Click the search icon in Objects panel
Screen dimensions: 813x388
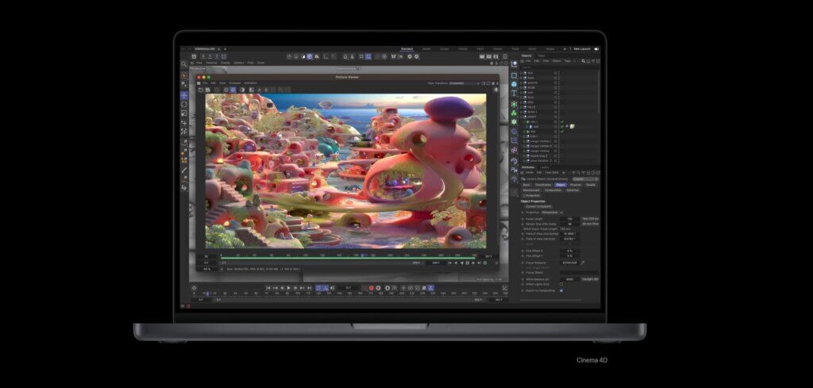(x=584, y=61)
